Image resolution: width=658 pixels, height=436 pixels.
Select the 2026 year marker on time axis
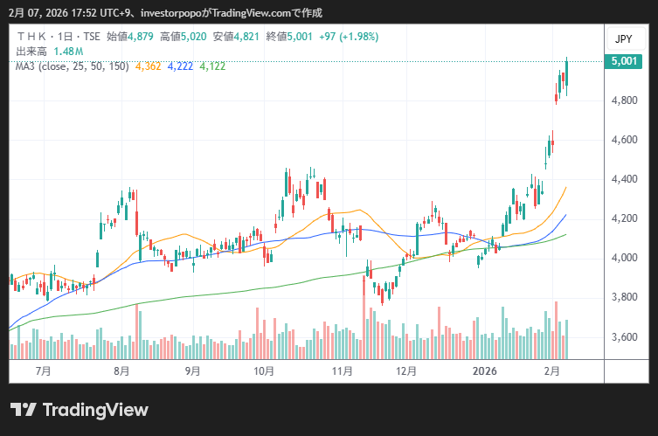pyautogui.click(x=484, y=370)
